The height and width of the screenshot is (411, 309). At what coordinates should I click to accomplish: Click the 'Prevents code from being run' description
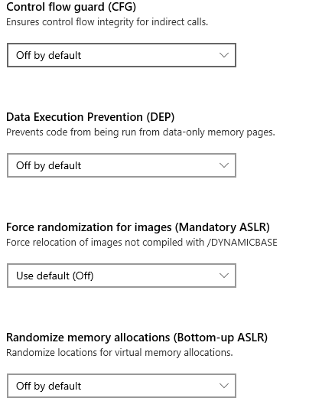click(x=141, y=132)
